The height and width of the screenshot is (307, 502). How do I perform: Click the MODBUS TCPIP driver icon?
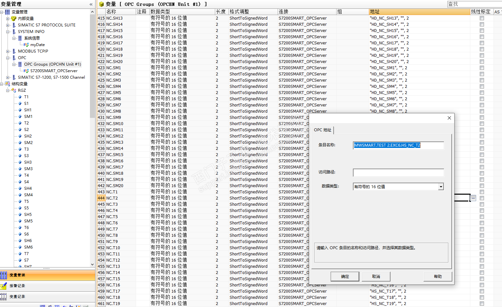pyautogui.click(x=14, y=51)
